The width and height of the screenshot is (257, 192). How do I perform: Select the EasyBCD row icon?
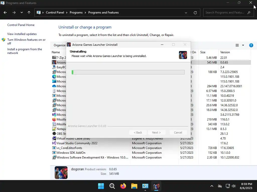pyautogui.click(x=54, y=67)
